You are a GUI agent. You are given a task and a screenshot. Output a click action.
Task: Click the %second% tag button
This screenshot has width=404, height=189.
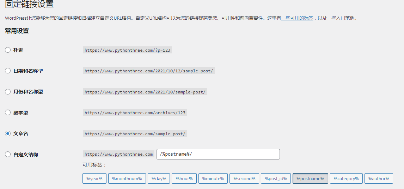click(x=244, y=178)
